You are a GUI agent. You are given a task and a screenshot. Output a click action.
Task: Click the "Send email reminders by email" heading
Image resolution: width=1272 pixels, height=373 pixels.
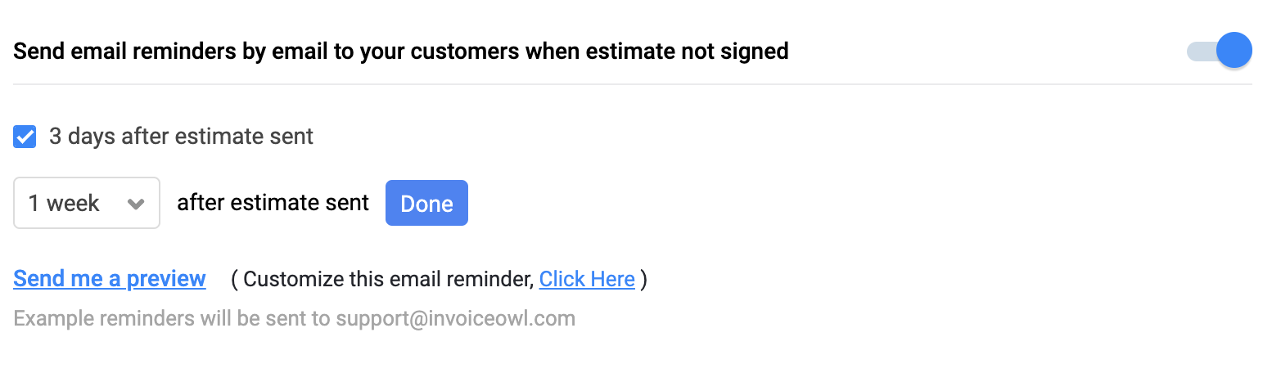tap(205, 52)
